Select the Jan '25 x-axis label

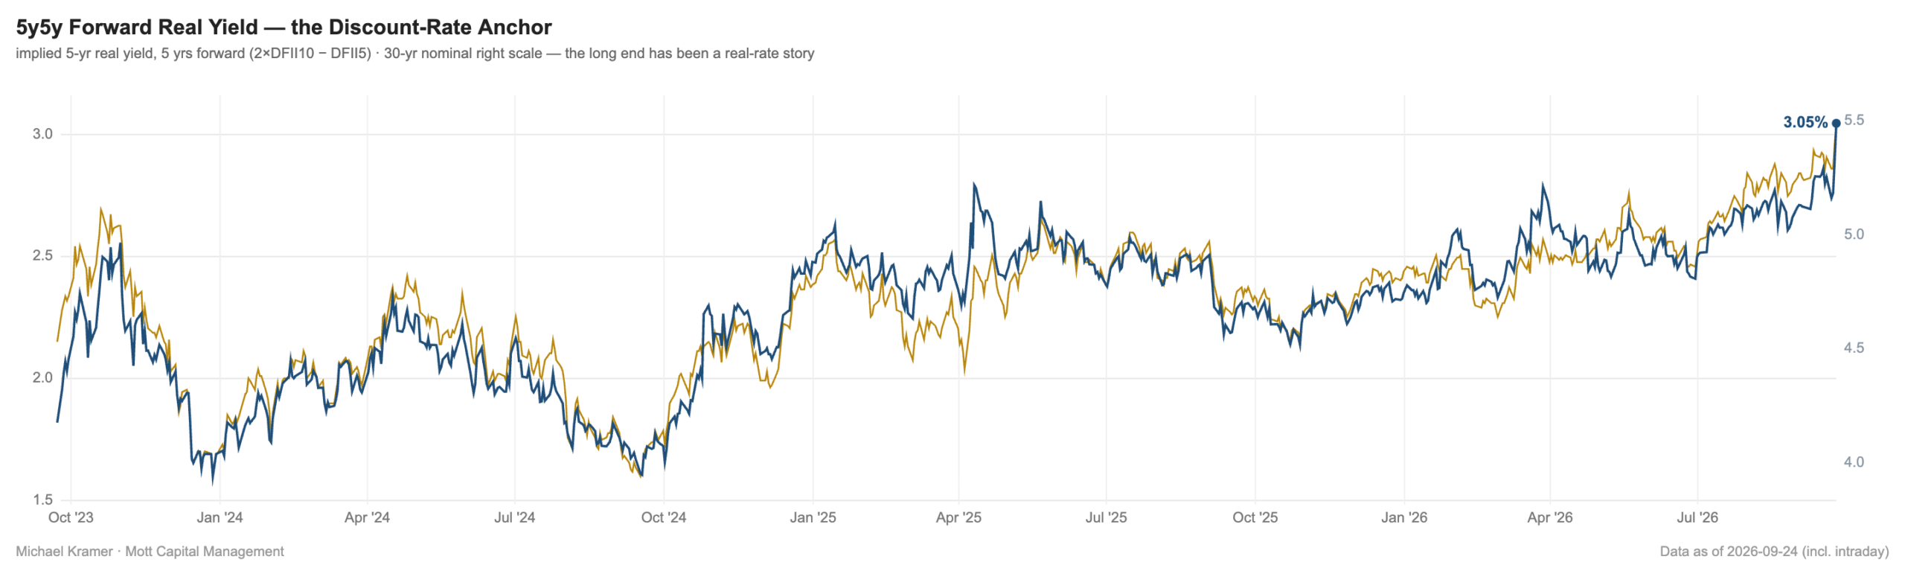813,517
